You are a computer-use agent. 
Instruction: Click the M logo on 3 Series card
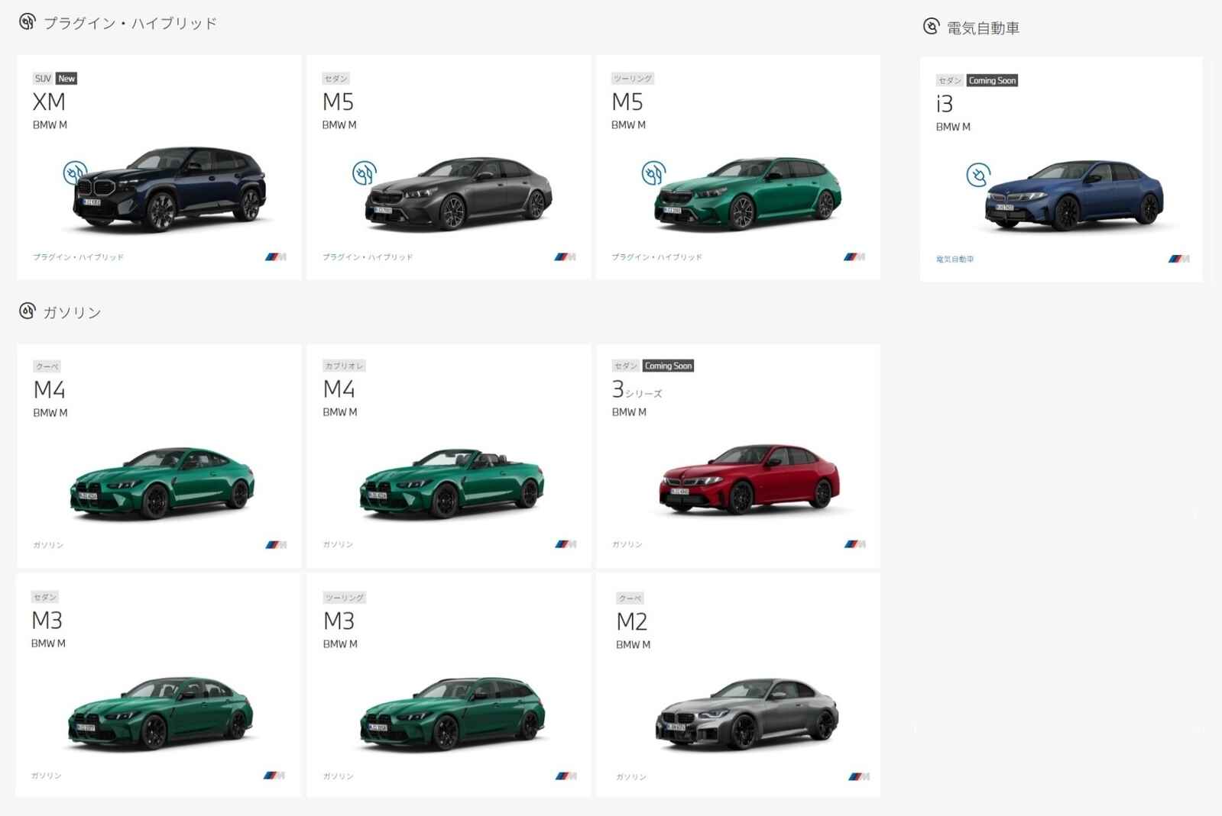point(854,544)
